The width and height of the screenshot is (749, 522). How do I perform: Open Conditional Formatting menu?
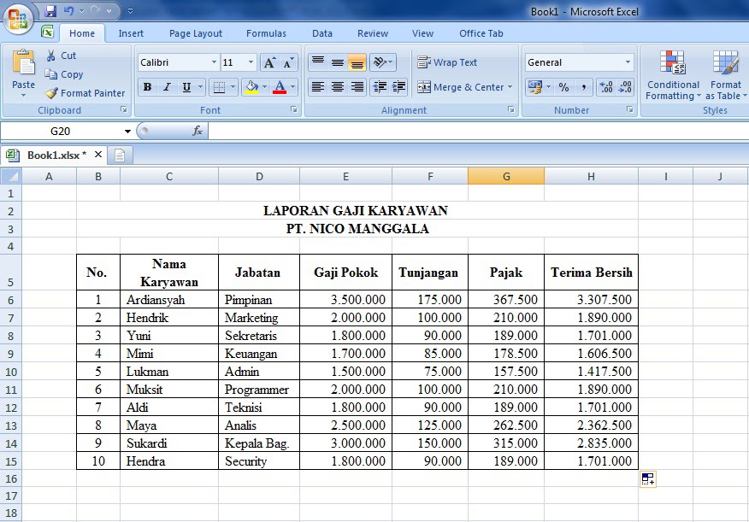coord(673,75)
